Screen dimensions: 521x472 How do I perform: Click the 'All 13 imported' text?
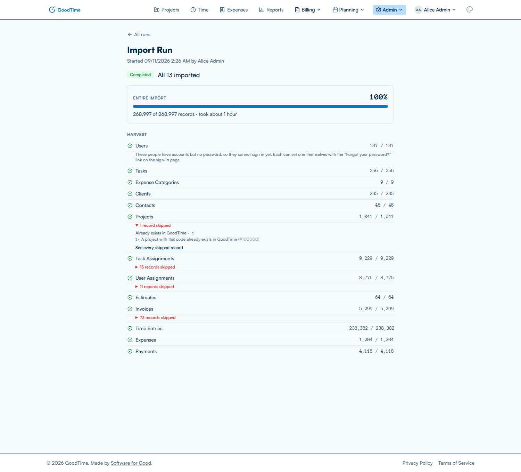coord(179,75)
